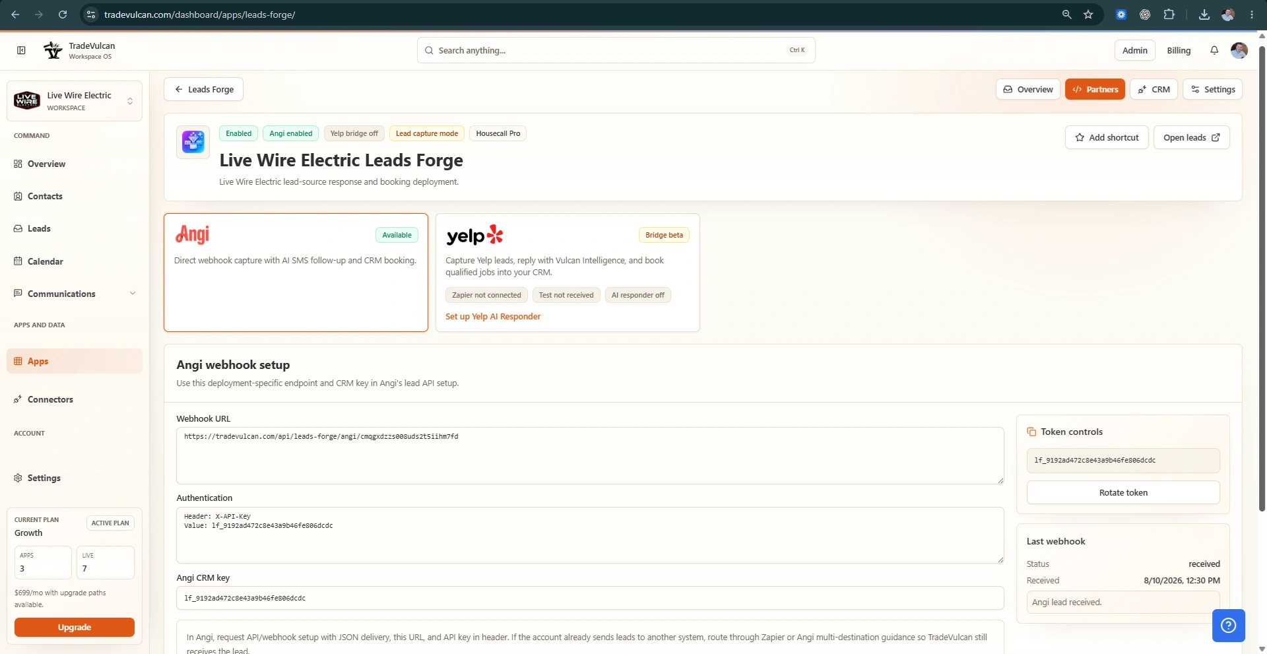Viewport: 1267px width, 654px height.
Task: Bookmark this page with the star icon
Action: coord(1088,15)
